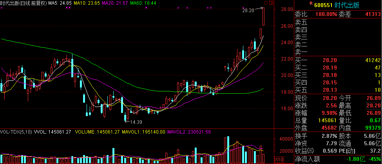This screenshot has height=164, width=382.
Task: Click the red diamond icon above the chart
Action: point(266,3)
